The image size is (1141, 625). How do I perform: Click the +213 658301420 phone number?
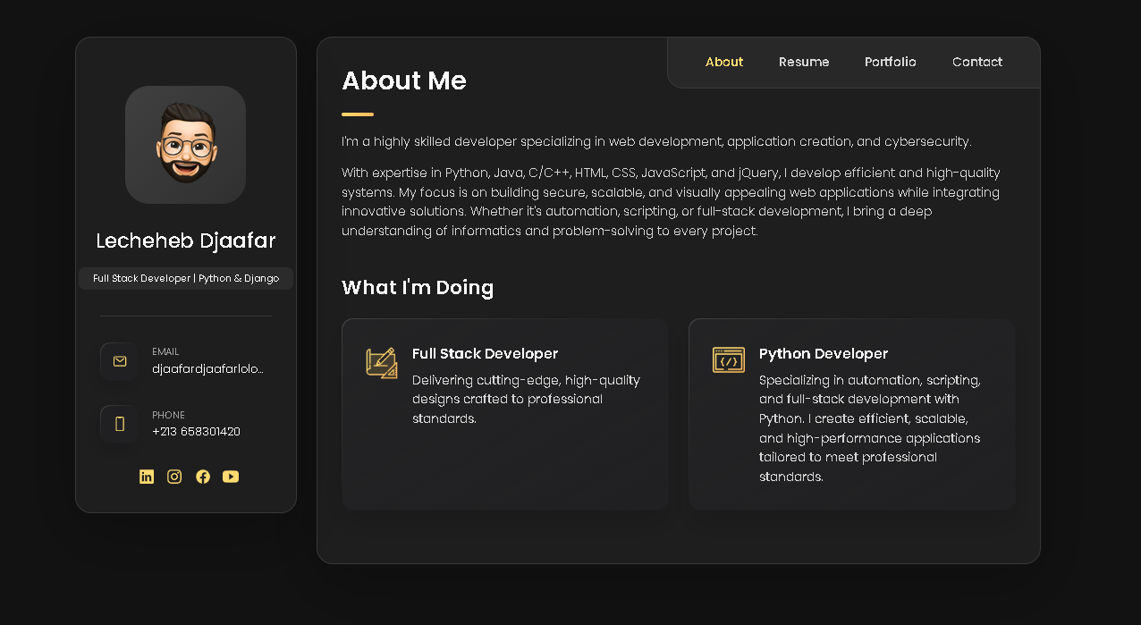coord(196,432)
